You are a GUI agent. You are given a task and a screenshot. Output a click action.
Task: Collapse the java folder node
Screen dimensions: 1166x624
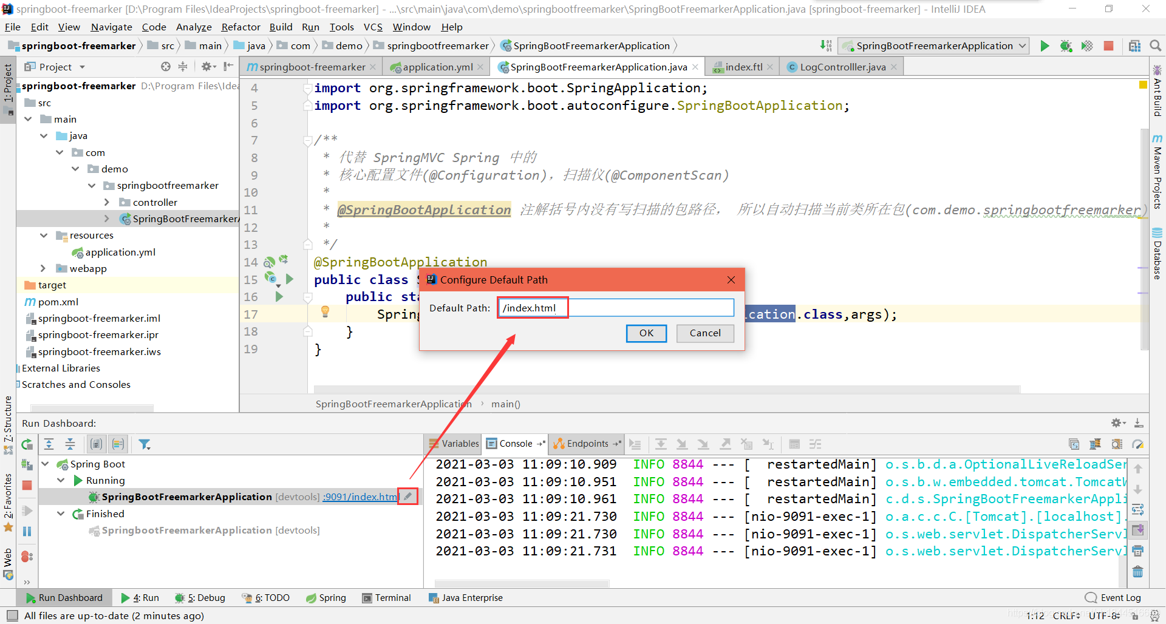(x=44, y=136)
